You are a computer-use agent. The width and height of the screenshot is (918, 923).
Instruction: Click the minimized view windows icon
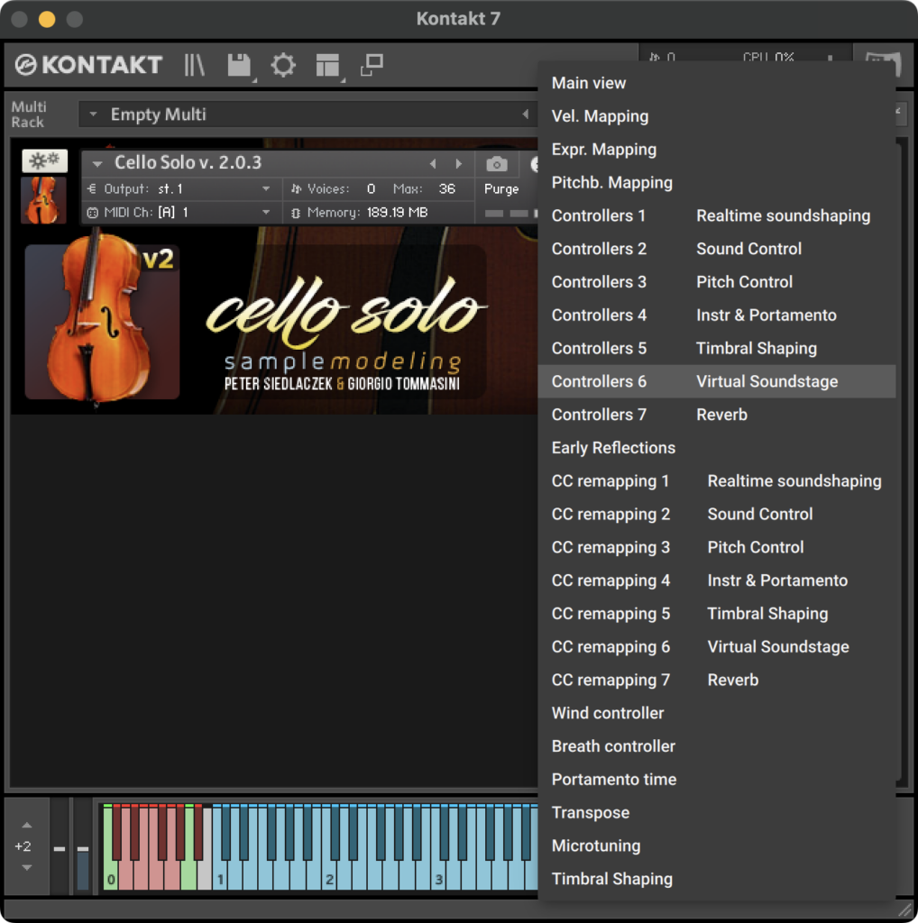tap(372, 65)
